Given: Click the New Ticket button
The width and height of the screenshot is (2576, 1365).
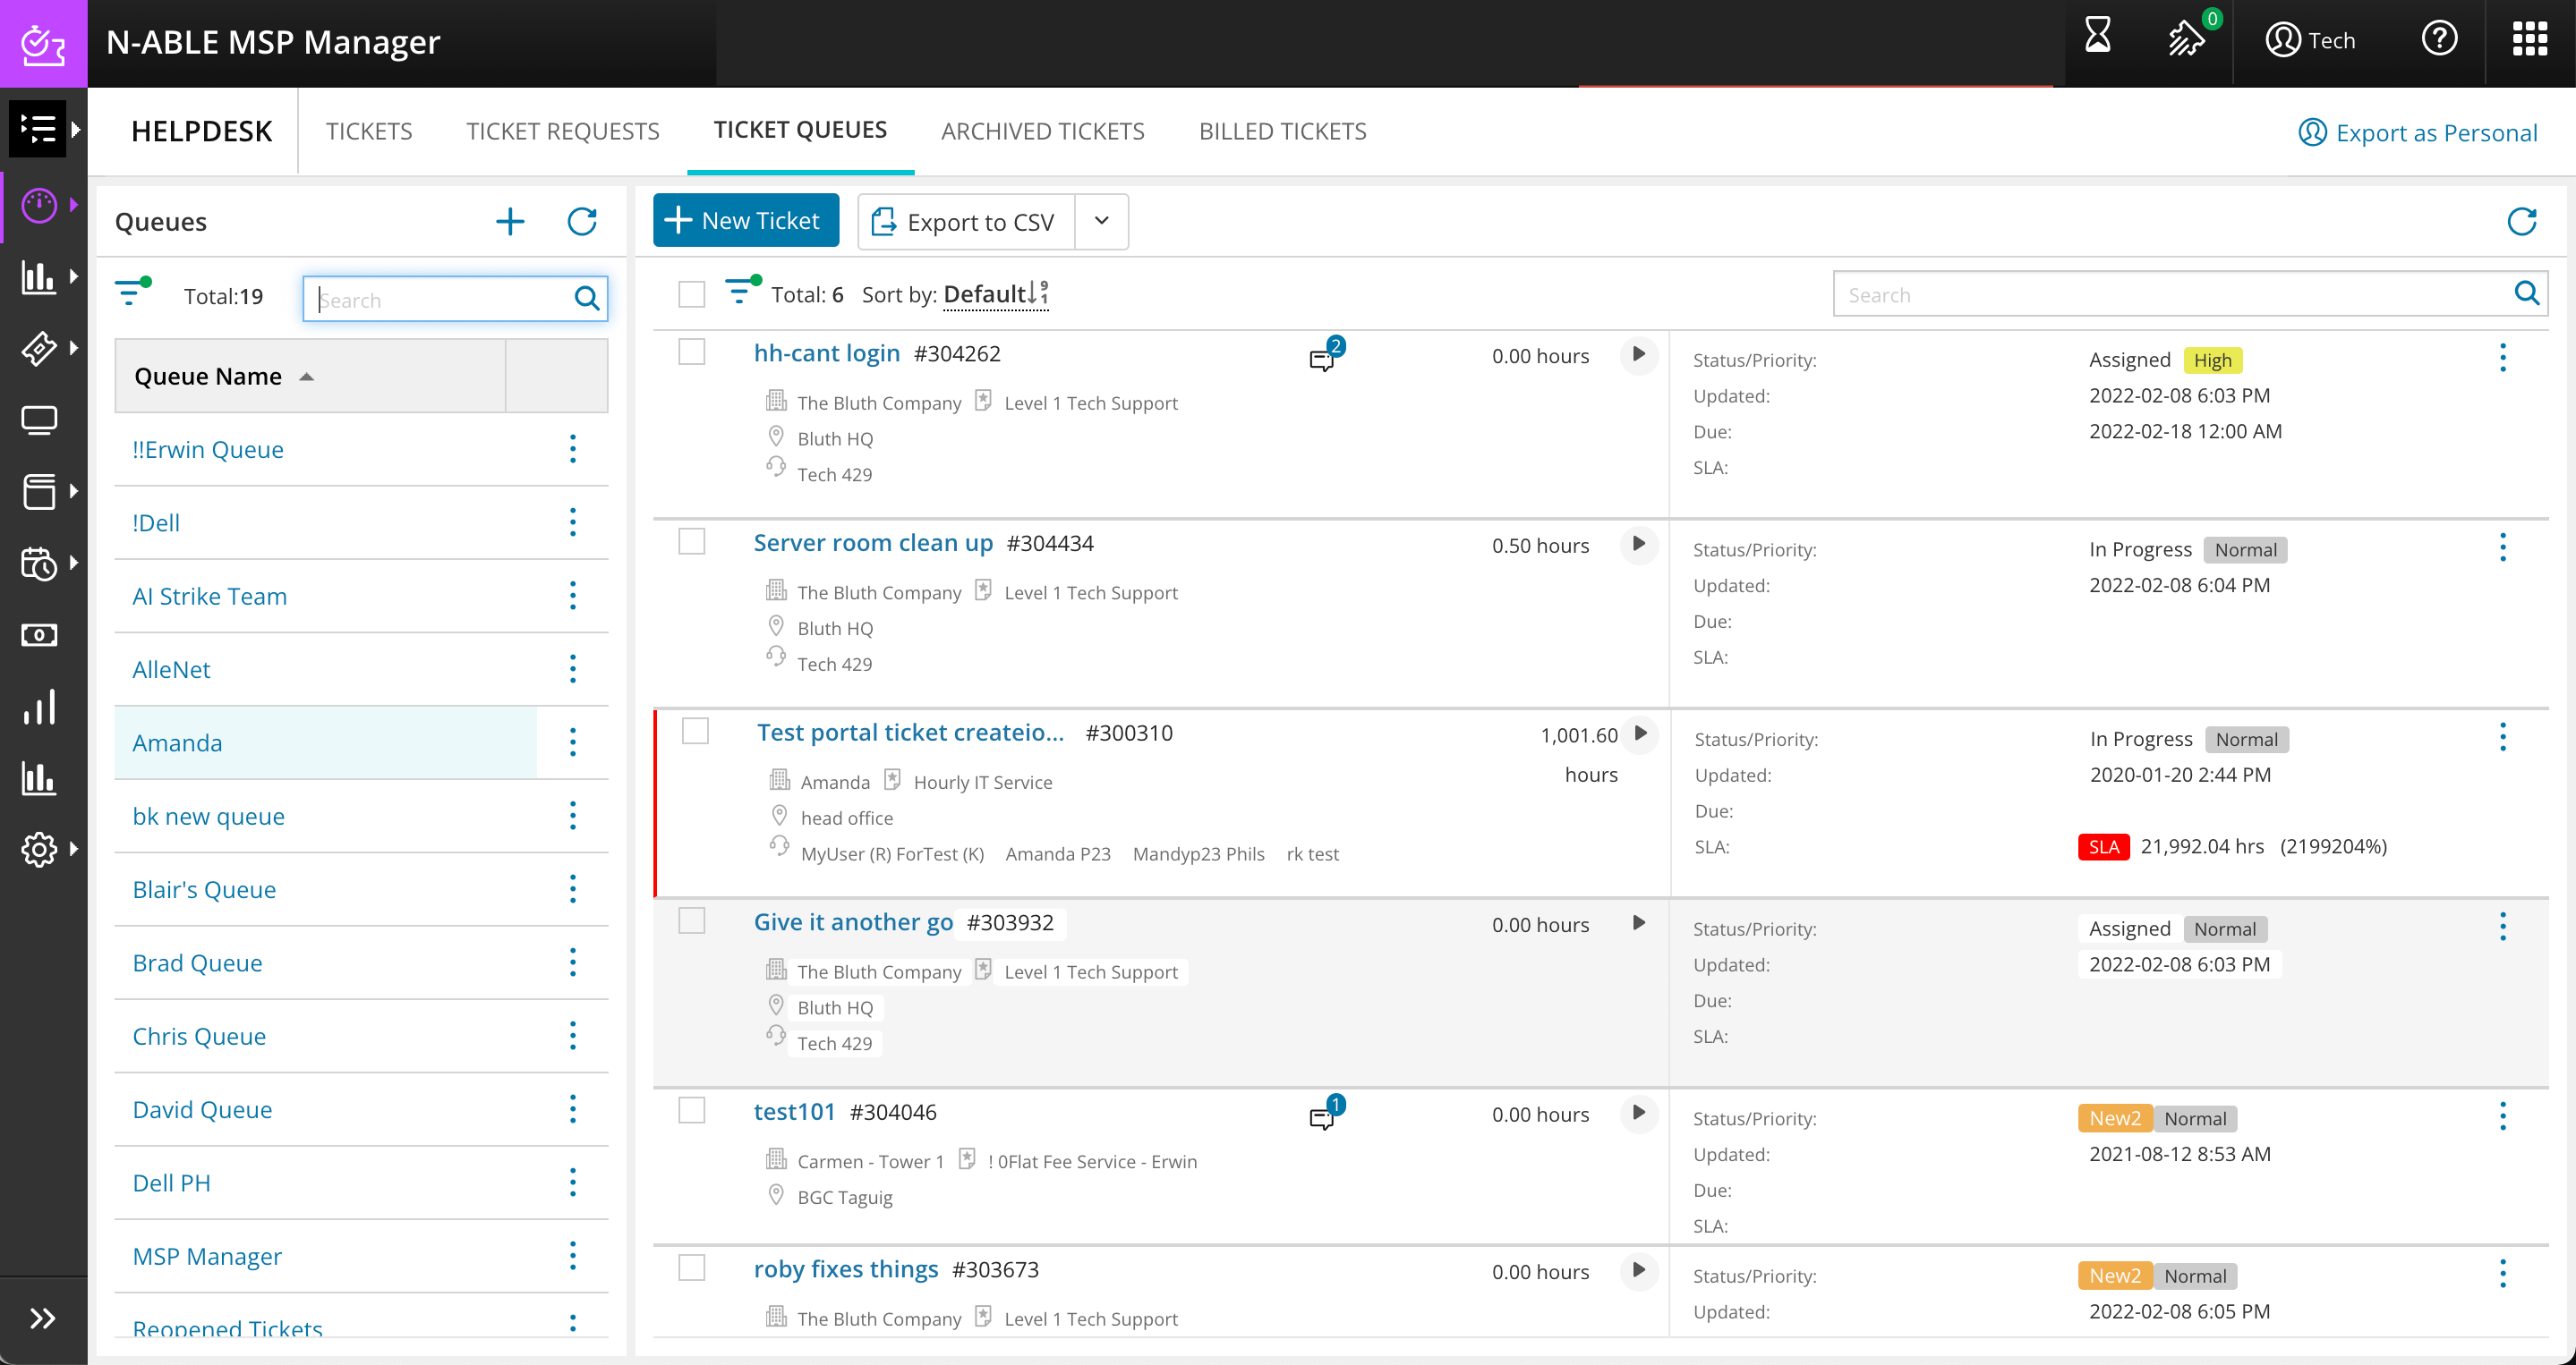Looking at the screenshot, I should (x=745, y=220).
